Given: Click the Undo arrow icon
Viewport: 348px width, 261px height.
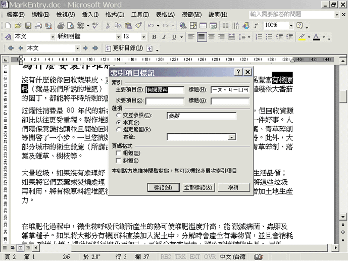Looking at the screenshot, I should 151,26.
